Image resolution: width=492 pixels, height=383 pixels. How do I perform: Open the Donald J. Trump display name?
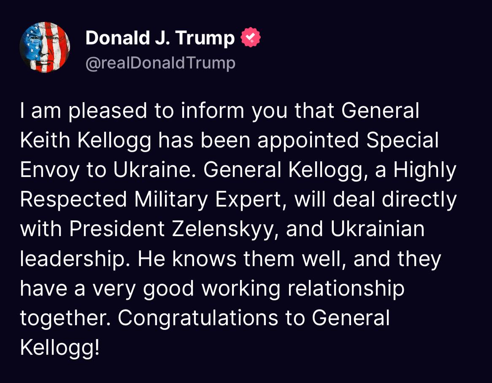pyautogui.click(x=160, y=39)
